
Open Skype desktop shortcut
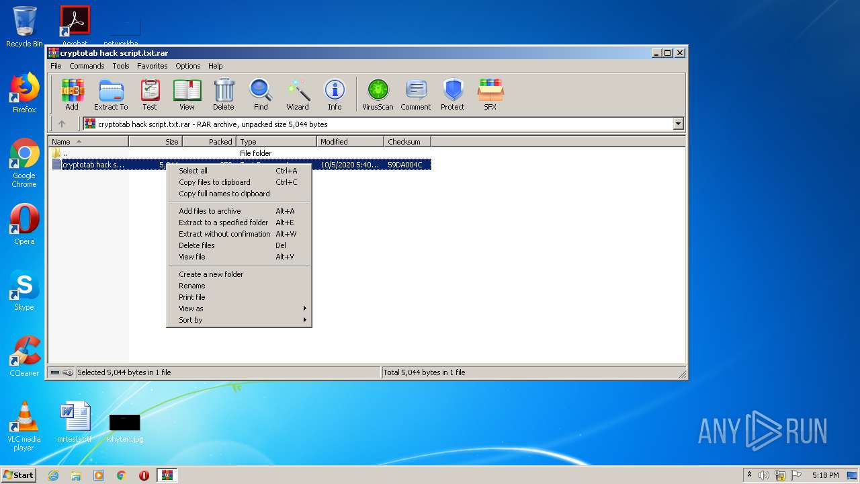pos(24,290)
